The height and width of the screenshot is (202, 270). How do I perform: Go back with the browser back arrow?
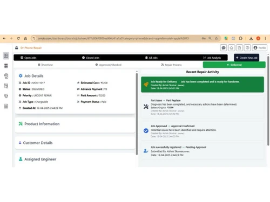click(x=4, y=38)
